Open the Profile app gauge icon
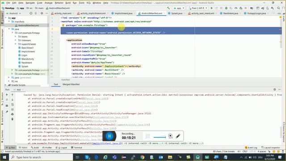This screenshot has width=286, height=161. [x=236, y=8]
